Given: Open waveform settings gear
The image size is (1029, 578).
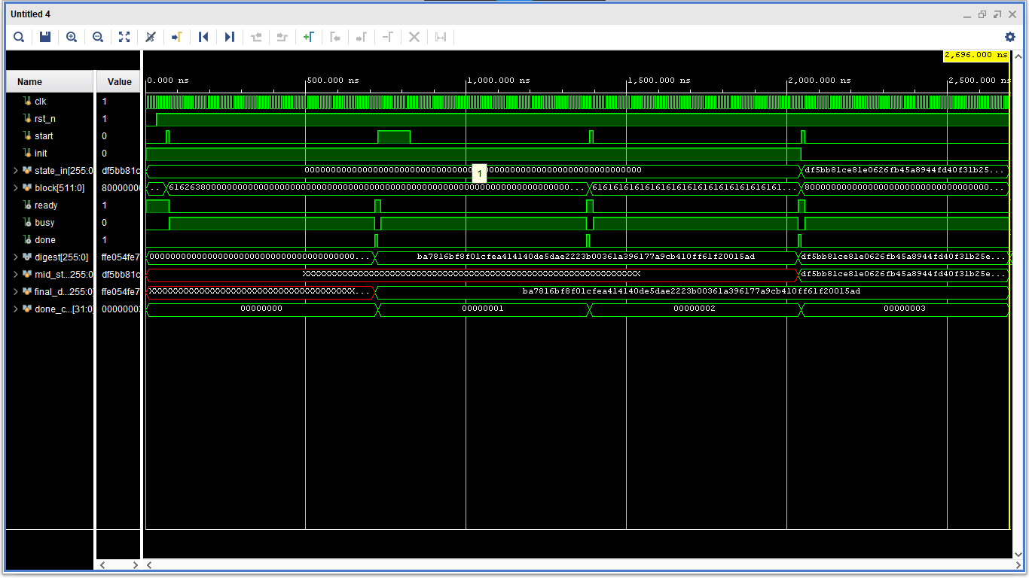Looking at the screenshot, I should click(1010, 37).
